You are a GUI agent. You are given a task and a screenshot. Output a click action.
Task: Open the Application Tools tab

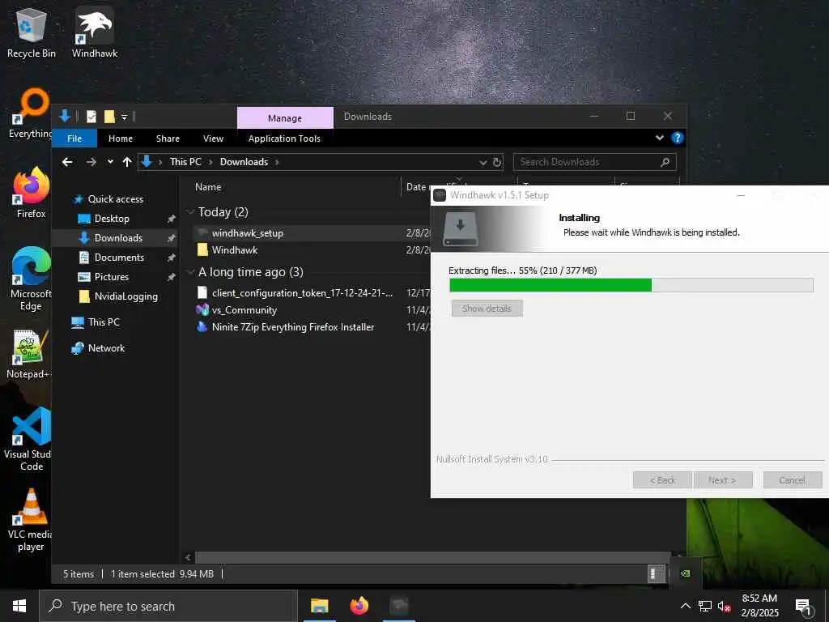(x=284, y=138)
